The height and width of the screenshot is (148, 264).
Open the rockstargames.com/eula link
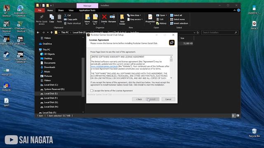[104, 67]
